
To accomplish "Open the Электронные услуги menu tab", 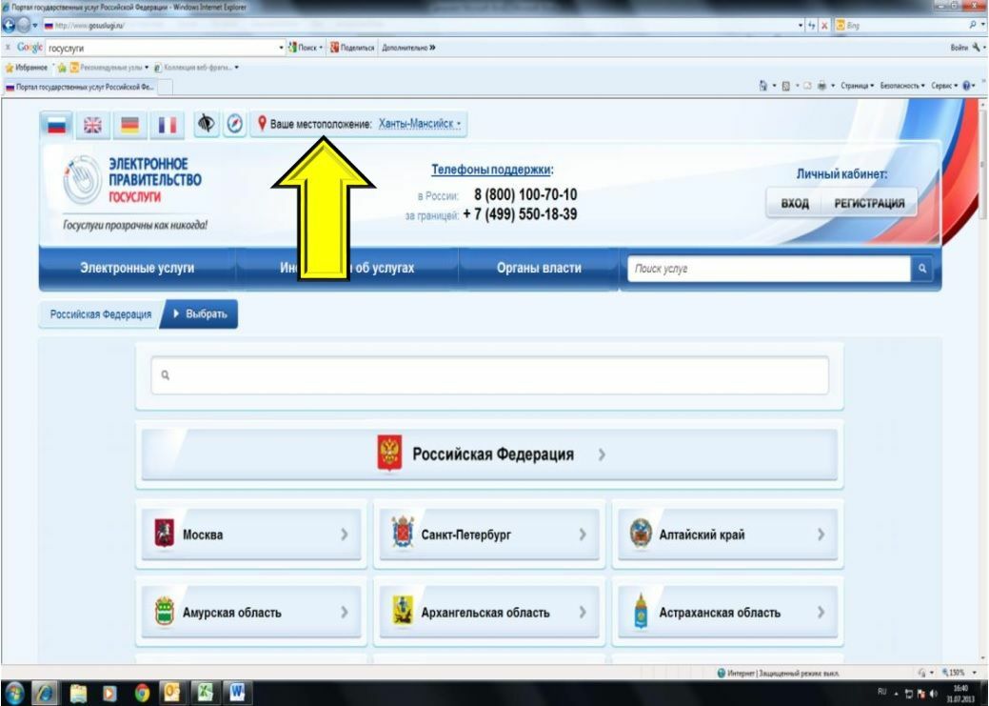I will click(x=137, y=268).
